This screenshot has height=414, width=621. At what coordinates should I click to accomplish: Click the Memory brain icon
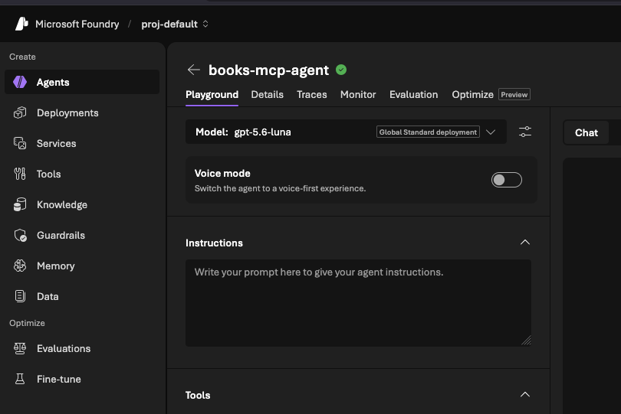pyautogui.click(x=20, y=266)
